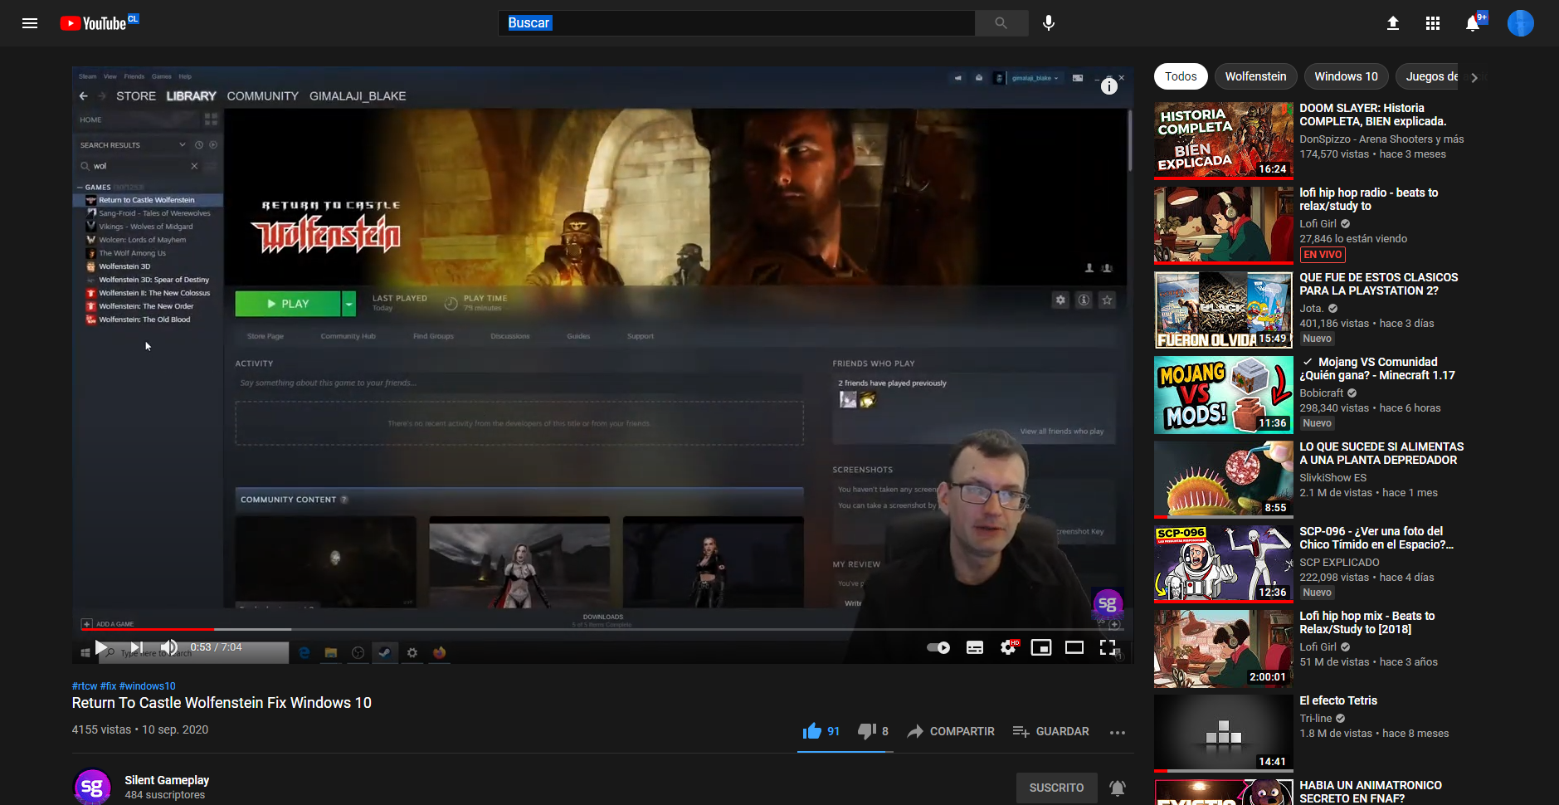
Task: Seek on the video progress bar
Action: click(602, 629)
